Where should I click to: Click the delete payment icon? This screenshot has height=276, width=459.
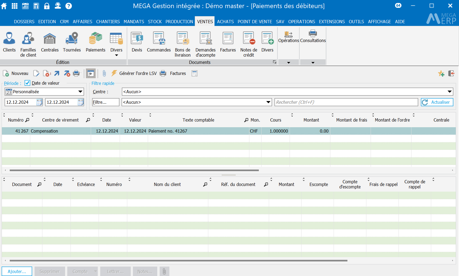pyautogui.click(x=46, y=73)
